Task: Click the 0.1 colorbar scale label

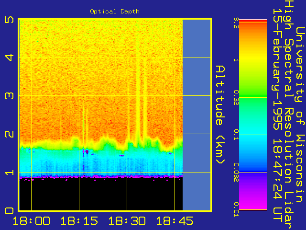Action: tap(236, 135)
